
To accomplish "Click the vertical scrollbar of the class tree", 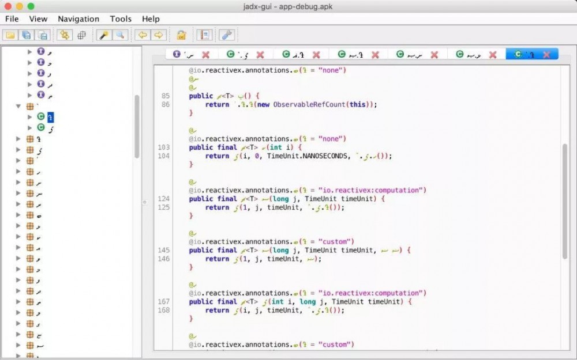I will click(137, 126).
